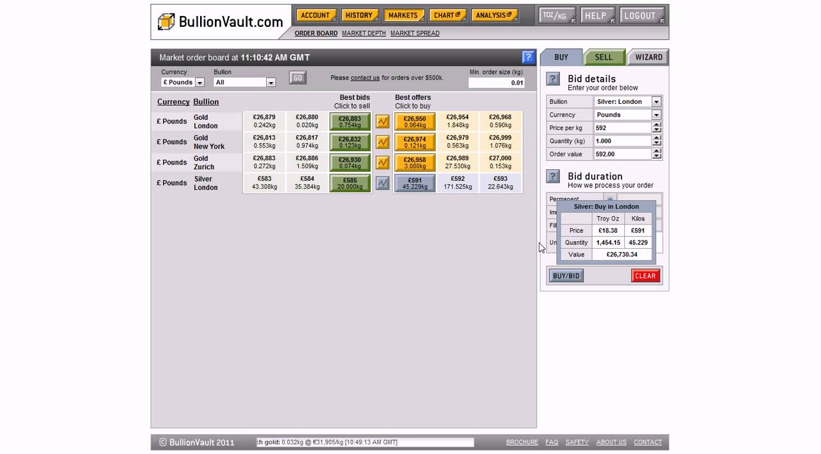Viewport: 821px width, 454px height.
Task: Open the chart icon for Silver London
Action: pos(382,183)
